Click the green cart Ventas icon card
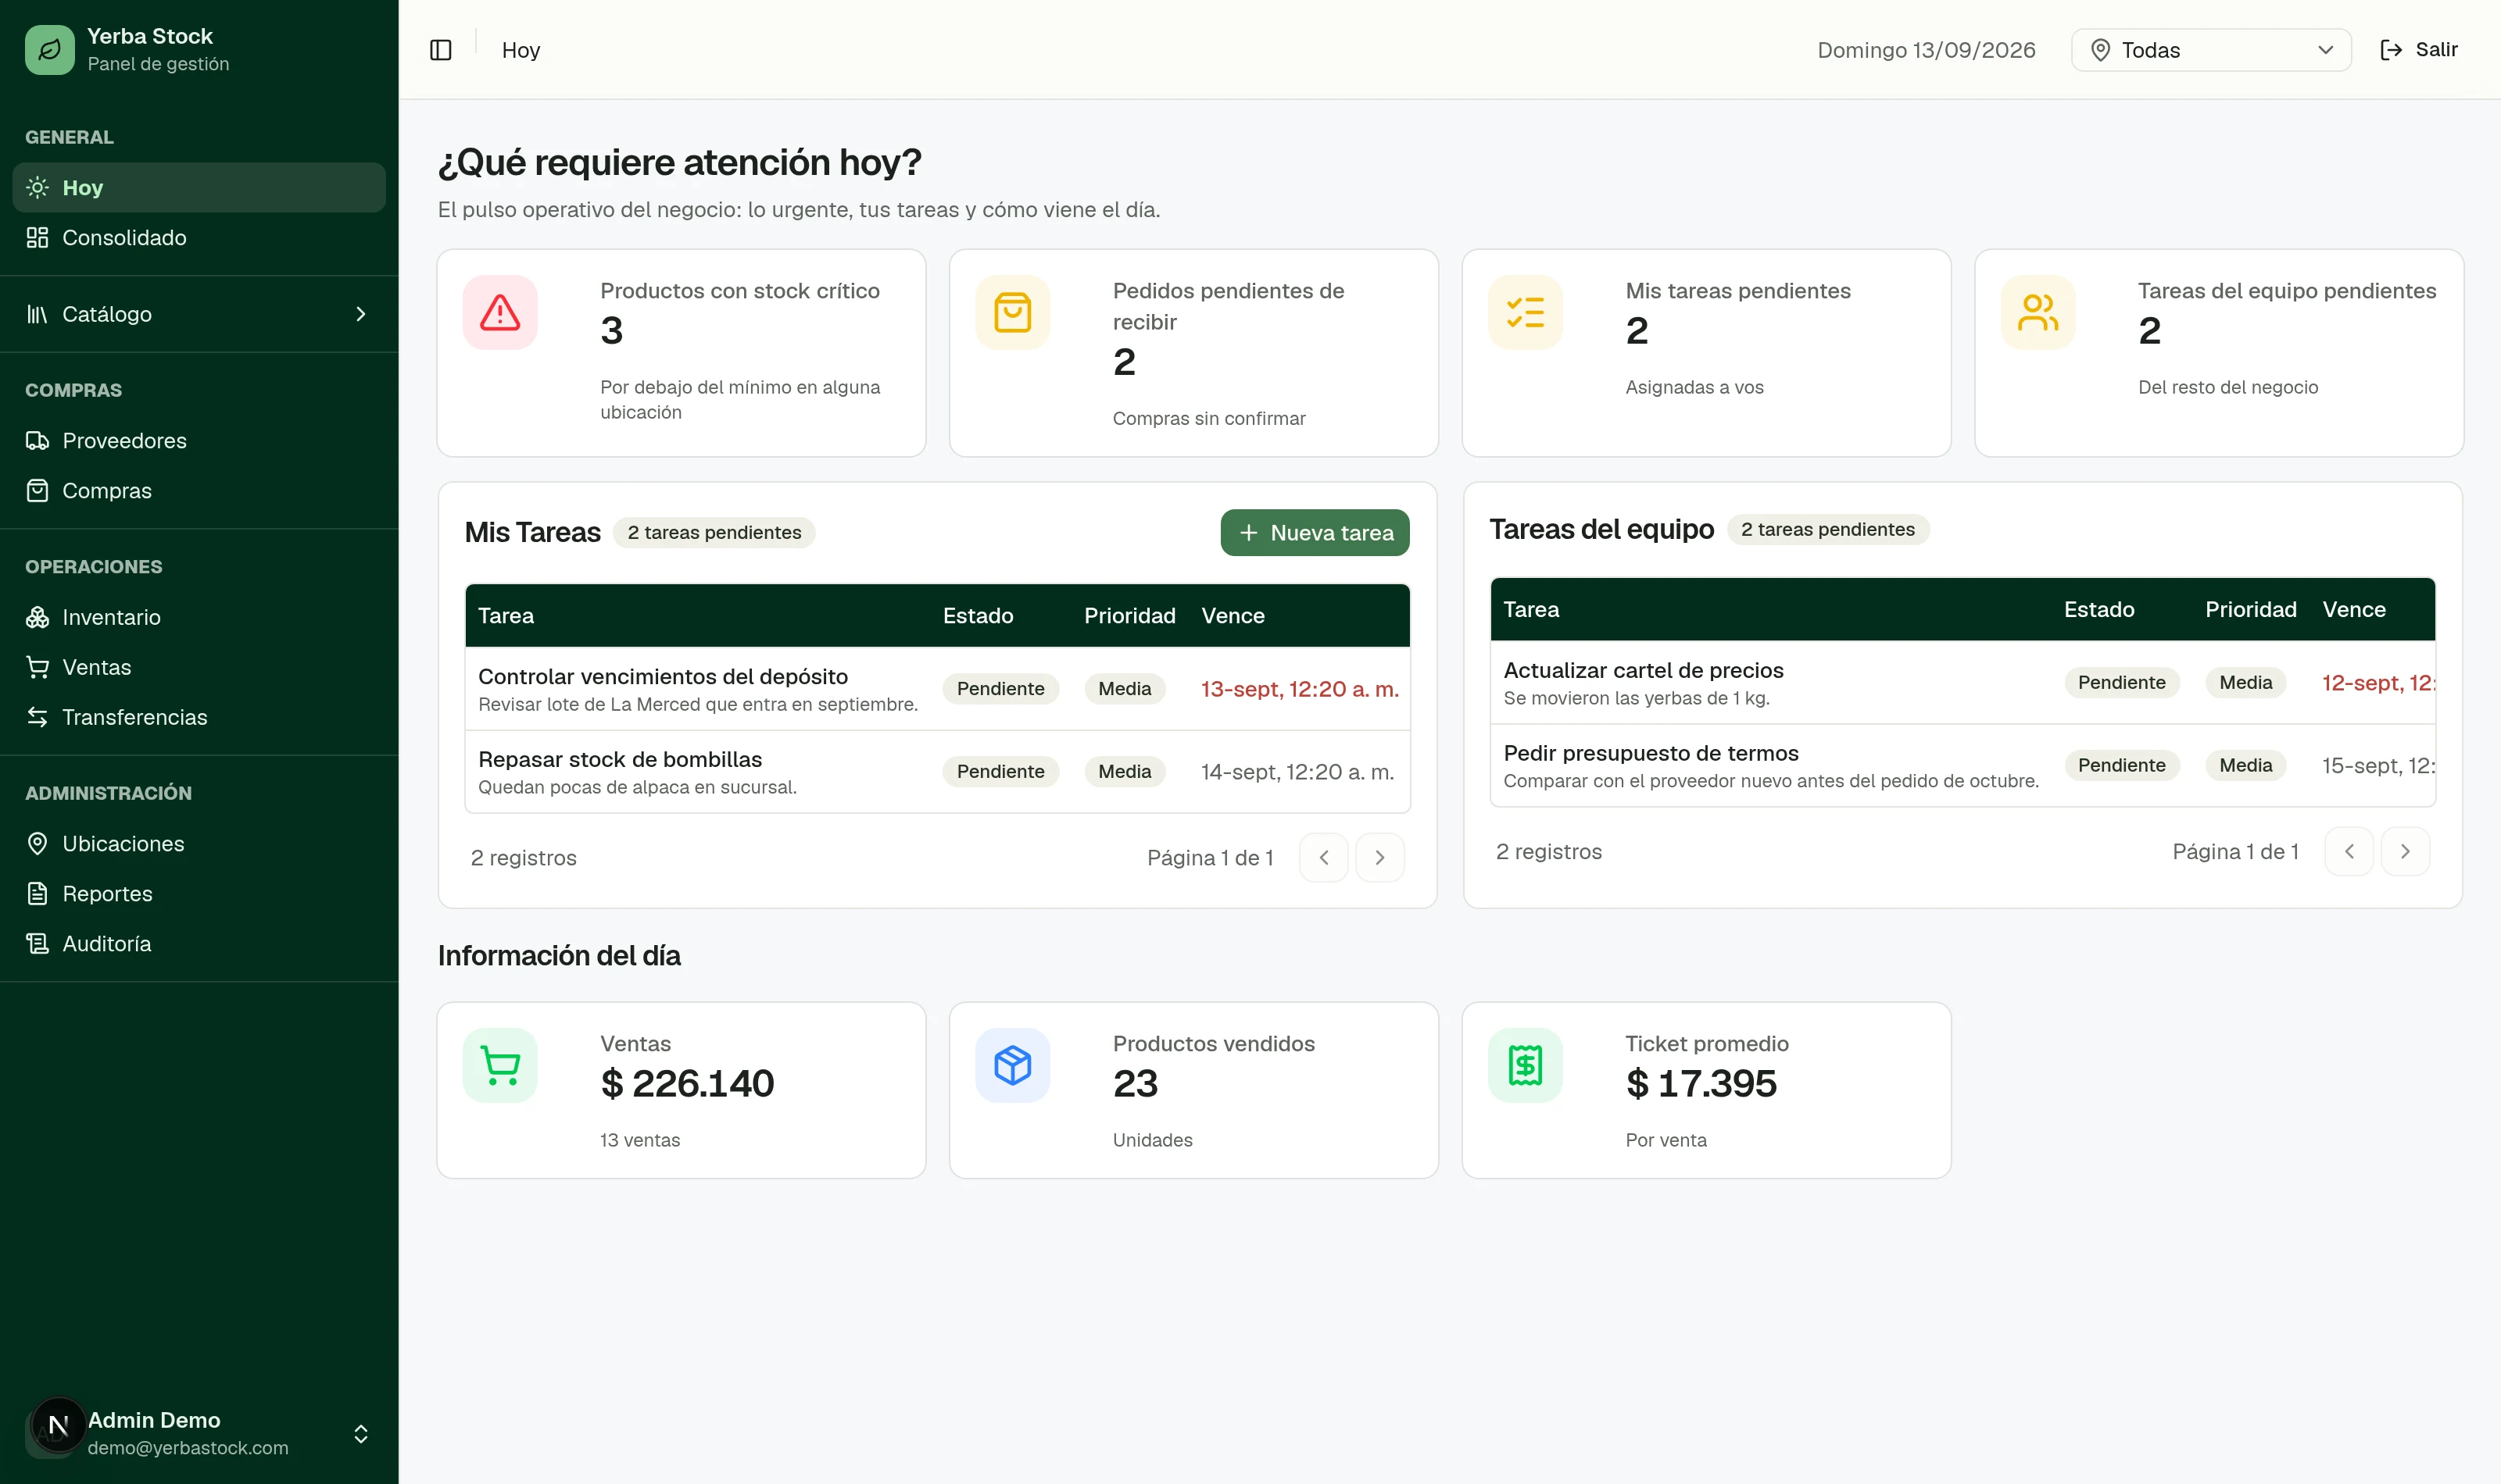The image size is (2501, 1484). (x=500, y=1065)
